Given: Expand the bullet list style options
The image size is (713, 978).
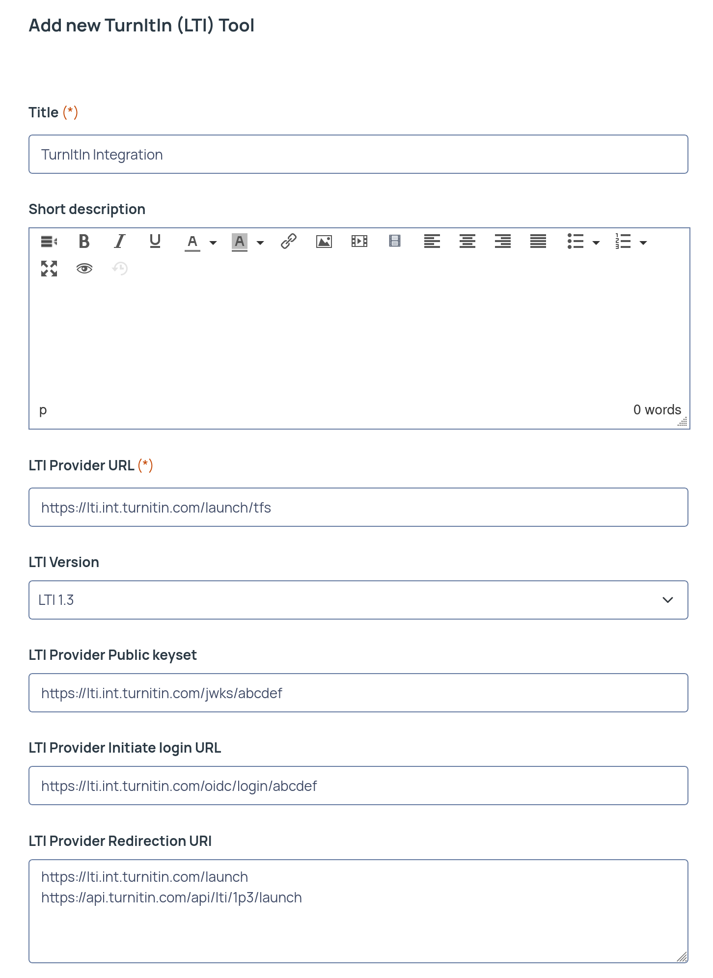Looking at the screenshot, I should click(x=596, y=243).
